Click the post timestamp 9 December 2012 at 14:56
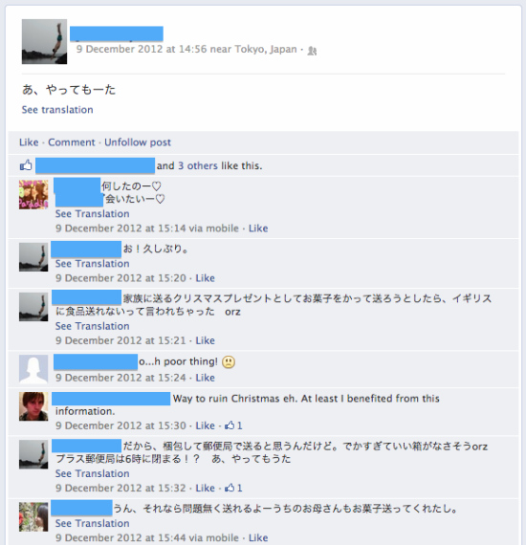 pyautogui.click(x=142, y=49)
